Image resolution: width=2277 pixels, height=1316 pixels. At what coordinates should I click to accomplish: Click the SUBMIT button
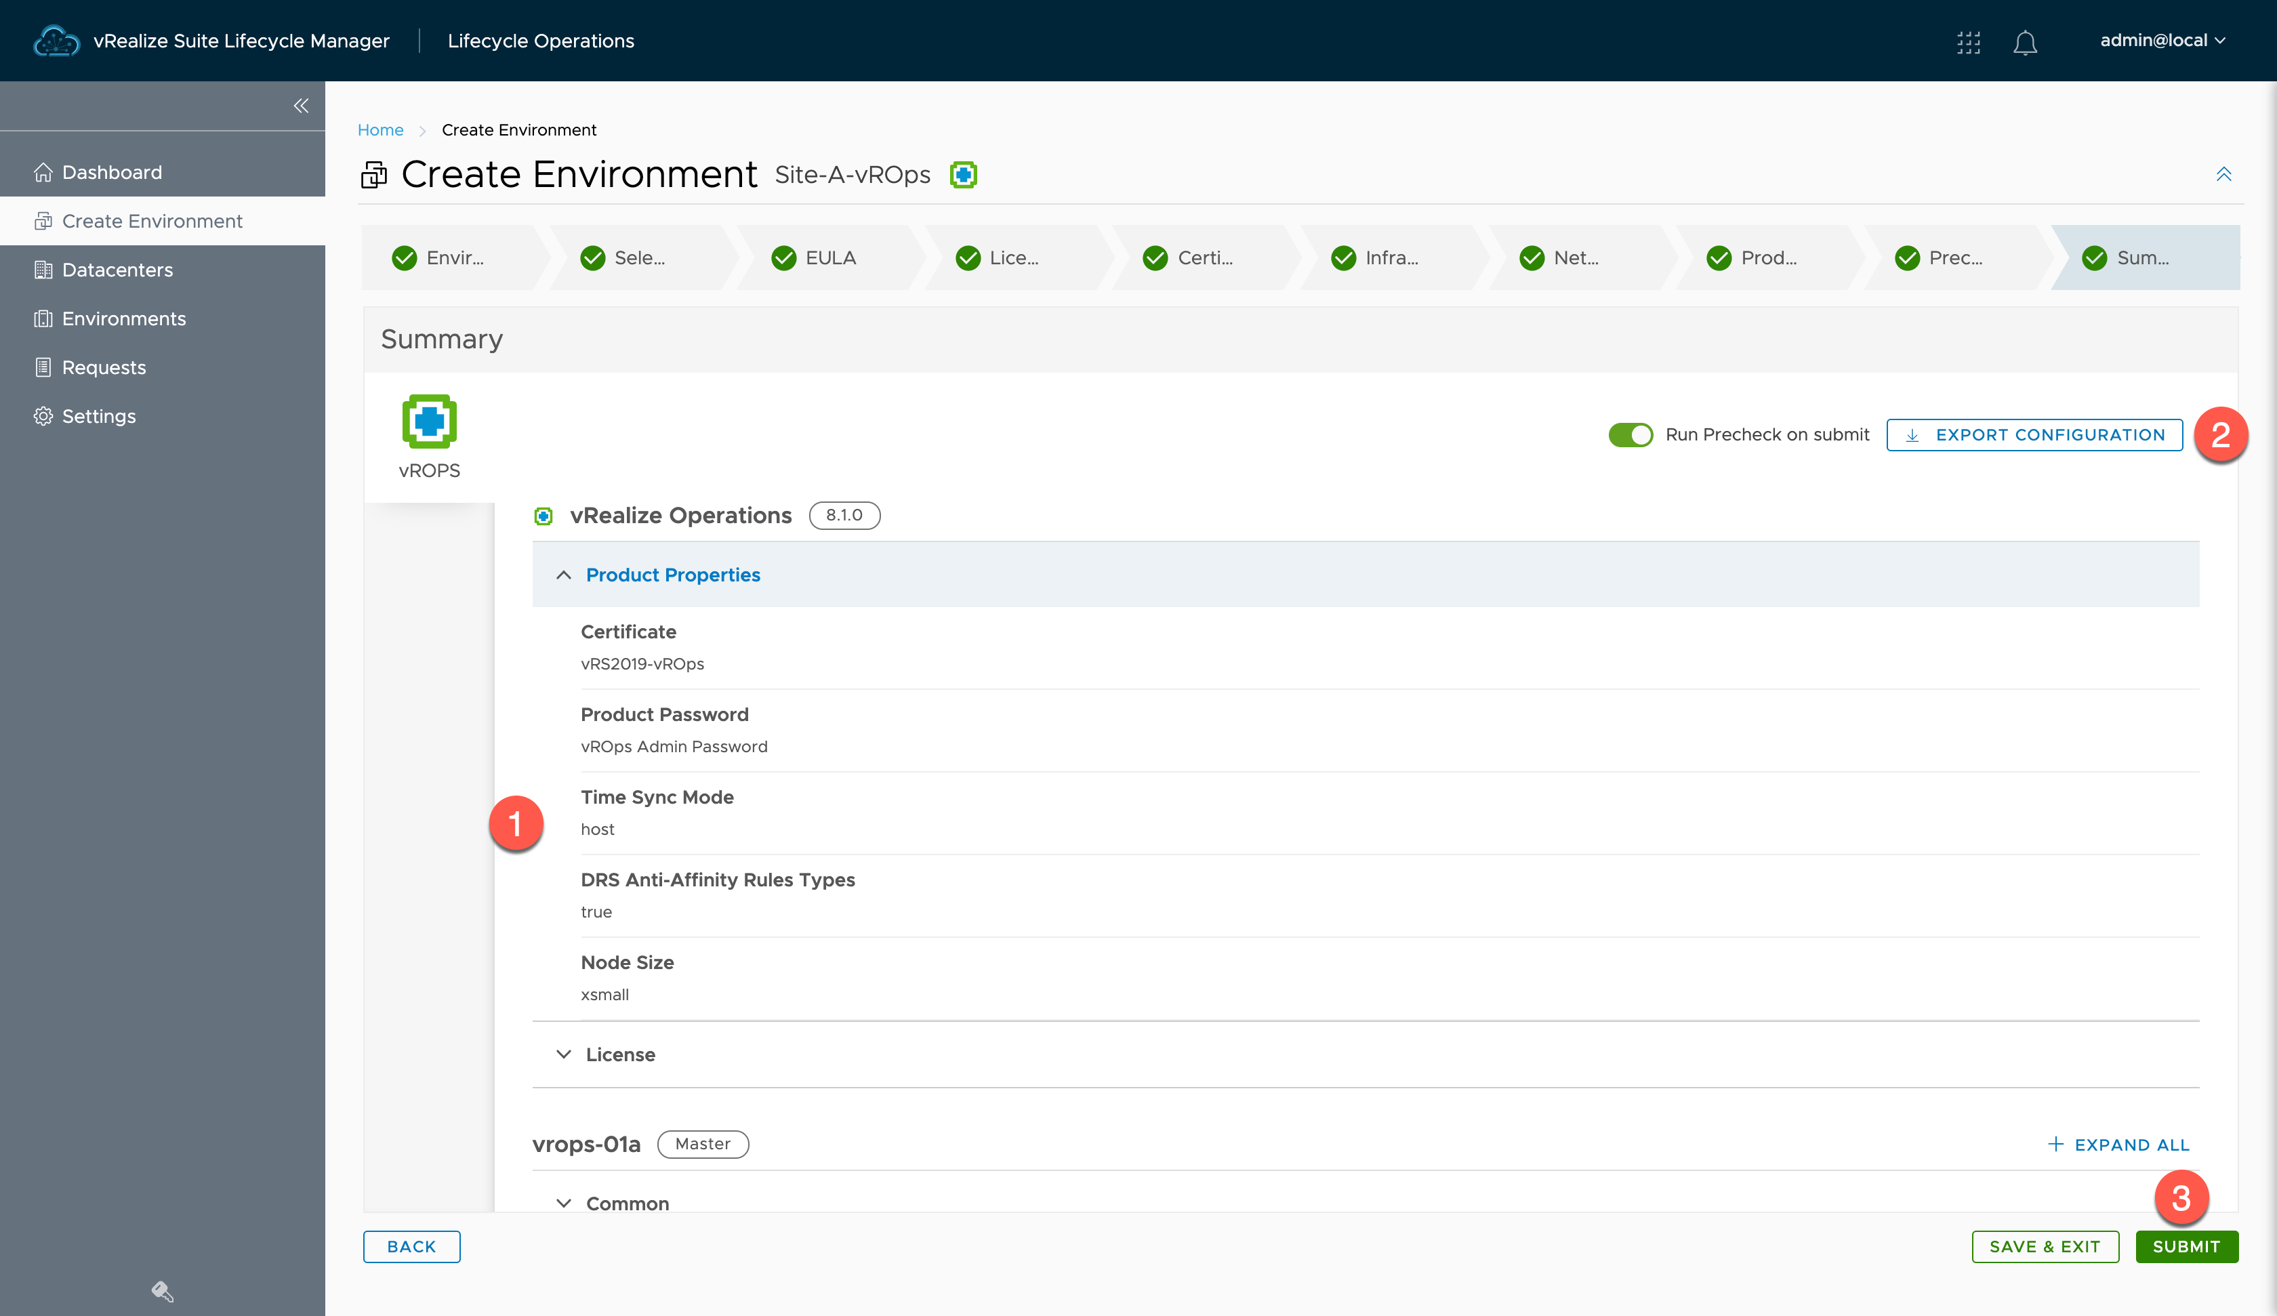[2187, 1246]
